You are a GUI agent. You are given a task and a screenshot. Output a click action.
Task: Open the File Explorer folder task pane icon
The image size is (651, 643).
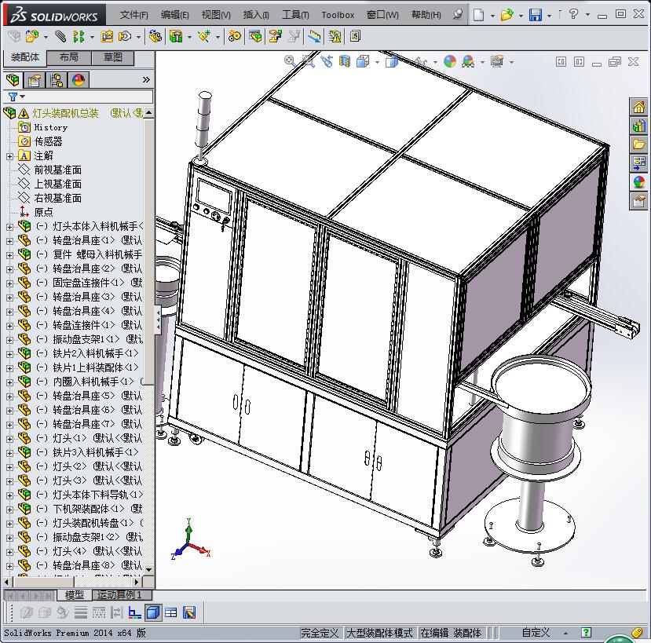point(638,144)
